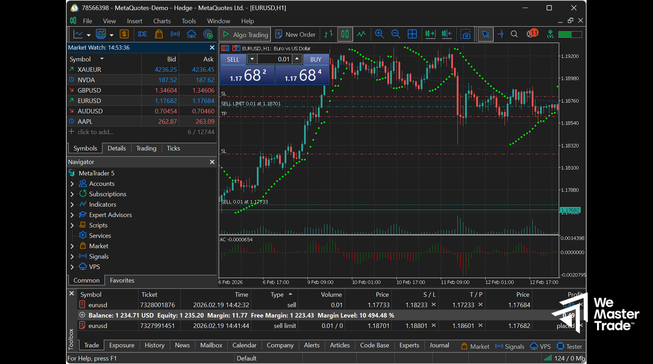Select the GBPUSD row in Market Watch
This screenshot has height=364, width=653.
click(x=142, y=91)
